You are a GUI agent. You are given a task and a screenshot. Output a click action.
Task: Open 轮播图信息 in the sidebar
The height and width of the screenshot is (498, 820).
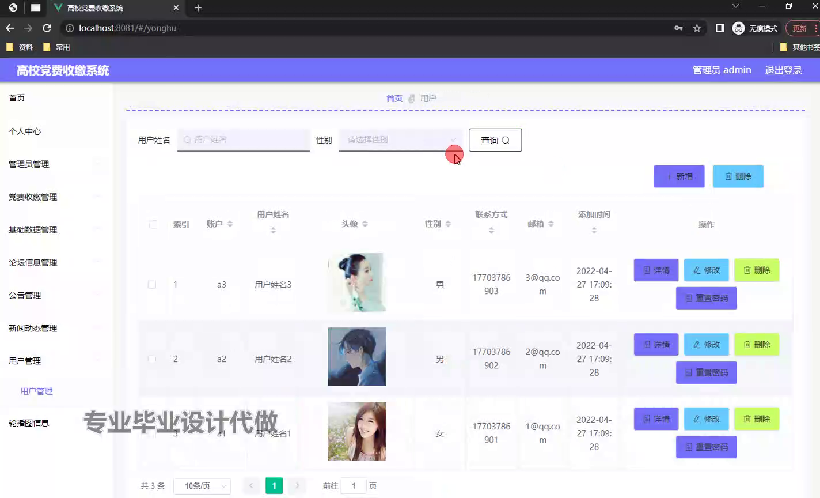pos(56,423)
